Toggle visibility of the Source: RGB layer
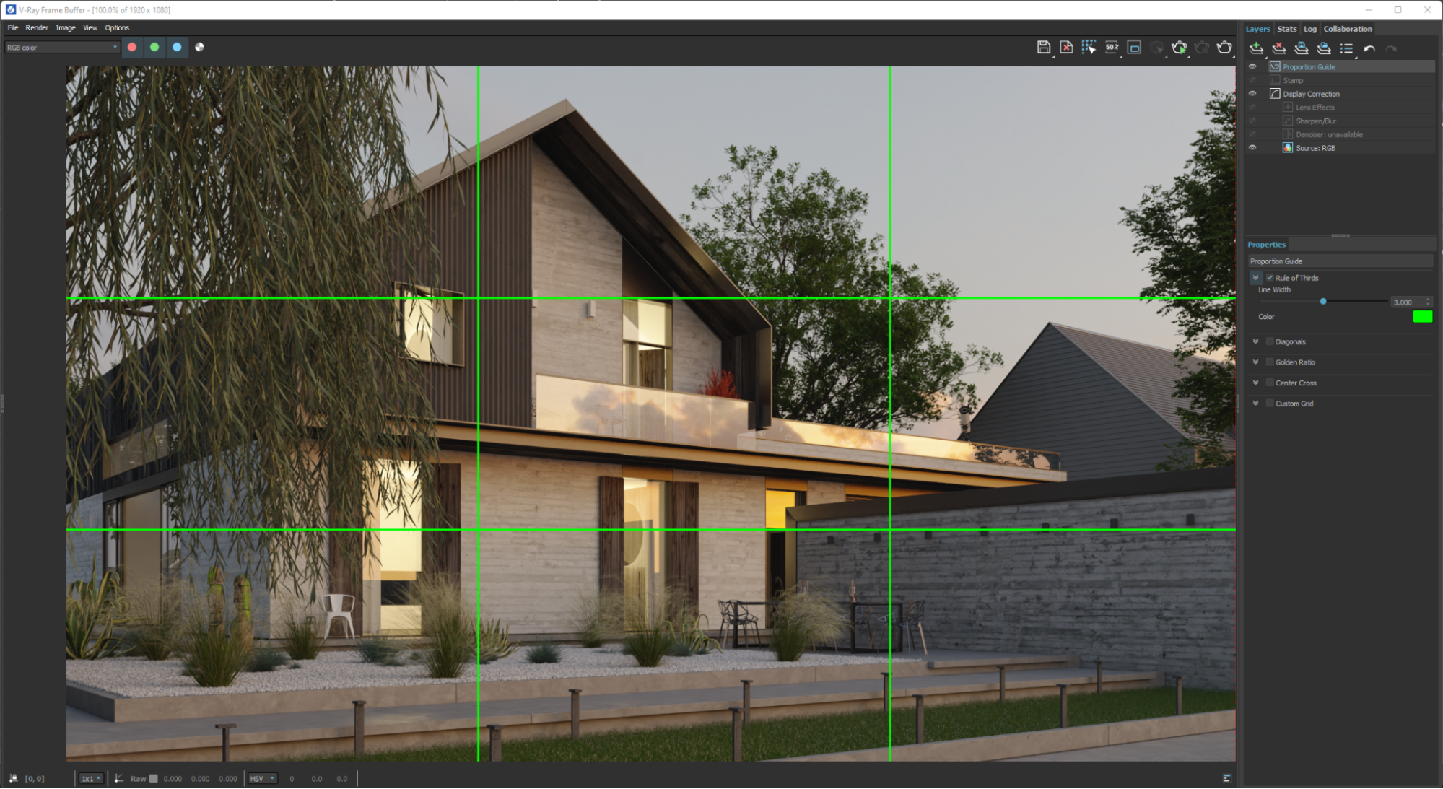This screenshot has width=1443, height=789. pyautogui.click(x=1253, y=148)
